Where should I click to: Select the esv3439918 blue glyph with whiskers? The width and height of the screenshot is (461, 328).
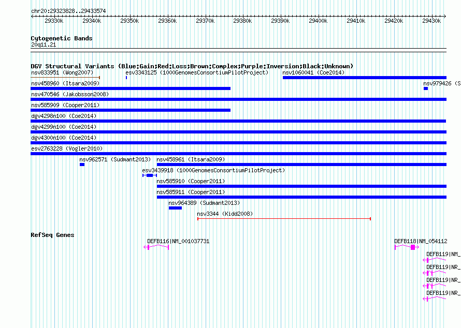150,175
